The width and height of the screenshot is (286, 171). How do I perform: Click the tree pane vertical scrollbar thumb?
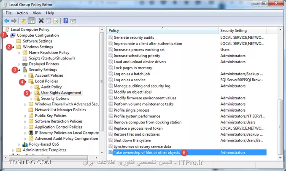(x=102, y=82)
